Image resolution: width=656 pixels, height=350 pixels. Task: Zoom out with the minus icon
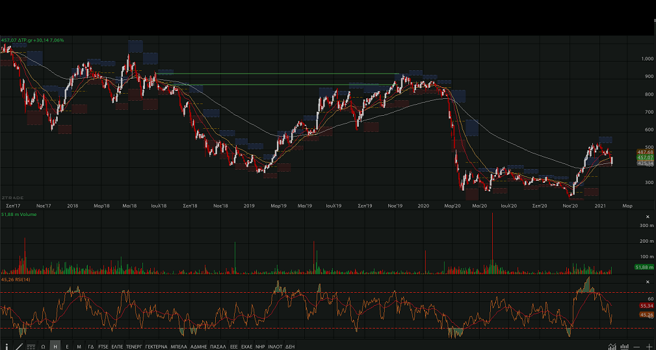click(638, 347)
